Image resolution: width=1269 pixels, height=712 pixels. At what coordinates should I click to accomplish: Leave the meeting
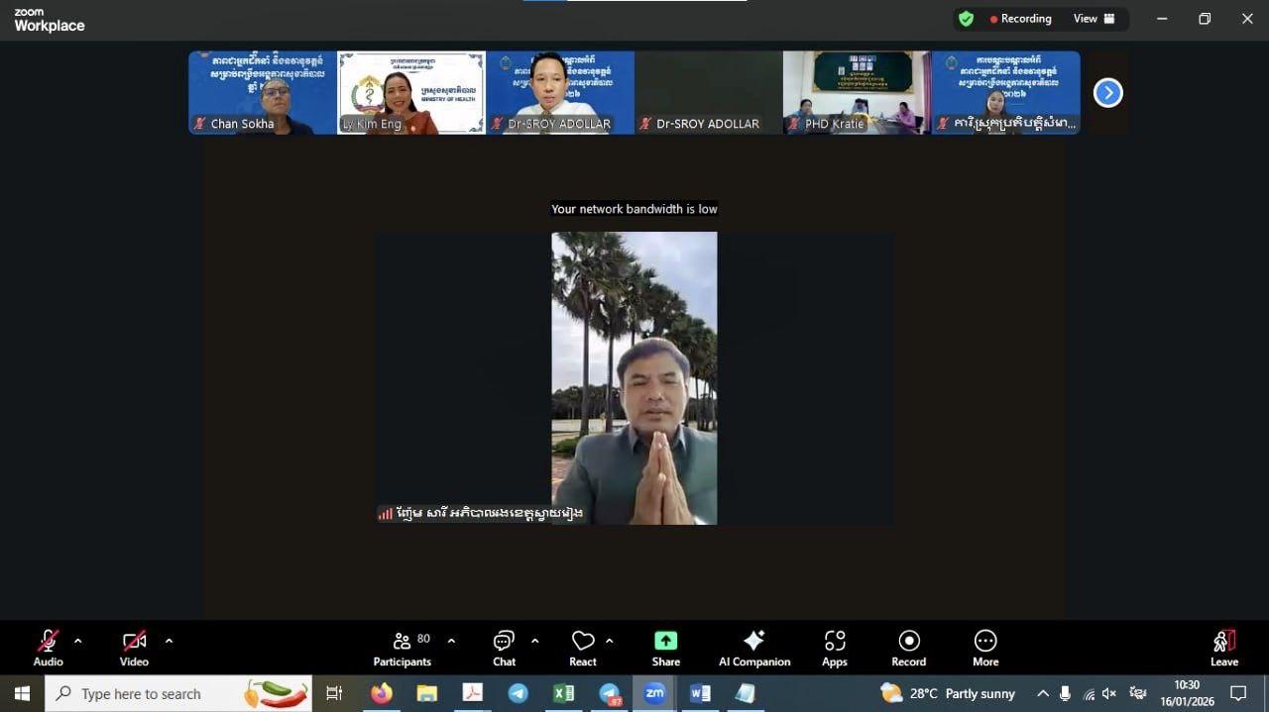pos(1223,649)
